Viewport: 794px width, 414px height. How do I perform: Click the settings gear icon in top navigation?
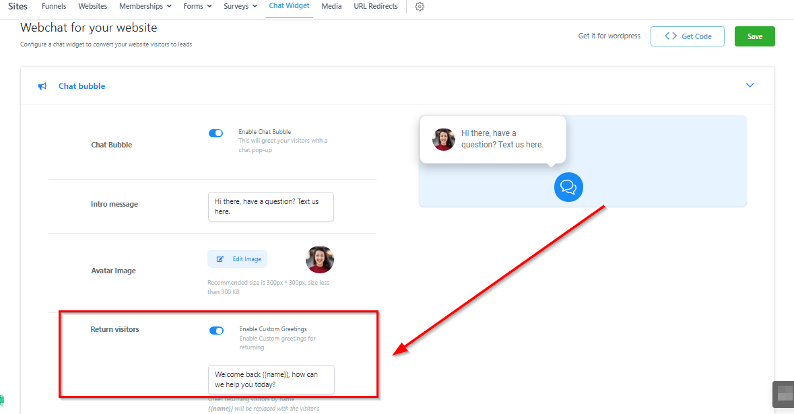point(420,7)
